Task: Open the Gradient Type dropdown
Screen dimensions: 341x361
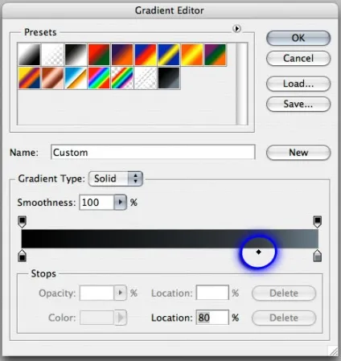Action: pos(116,178)
